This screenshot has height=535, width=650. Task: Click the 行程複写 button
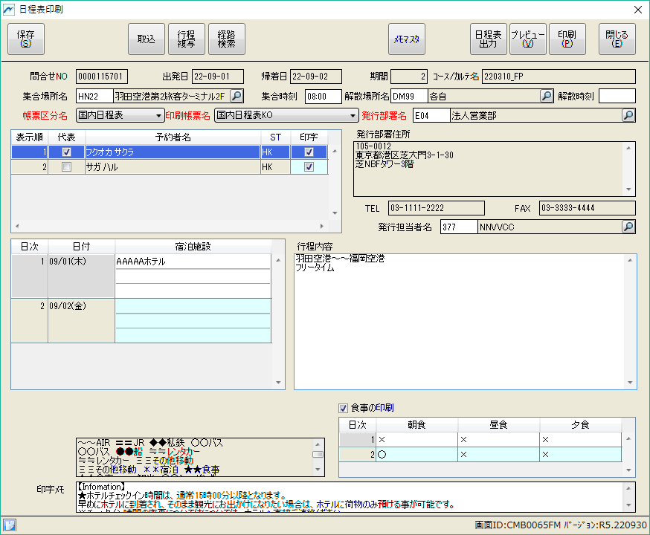click(x=187, y=39)
